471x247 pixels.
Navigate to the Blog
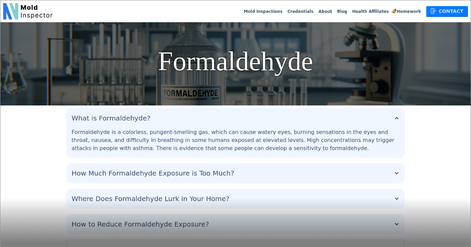(x=342, y=11)
